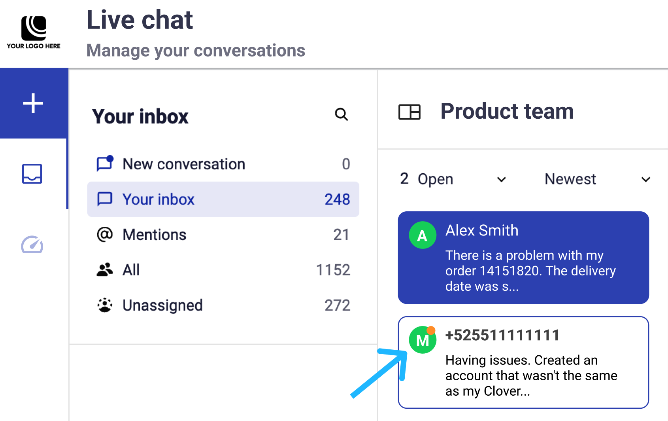Click the plus button in sidebar
Image resolution: width=668 pixels, height=421 pixels.
coord(33,103)
